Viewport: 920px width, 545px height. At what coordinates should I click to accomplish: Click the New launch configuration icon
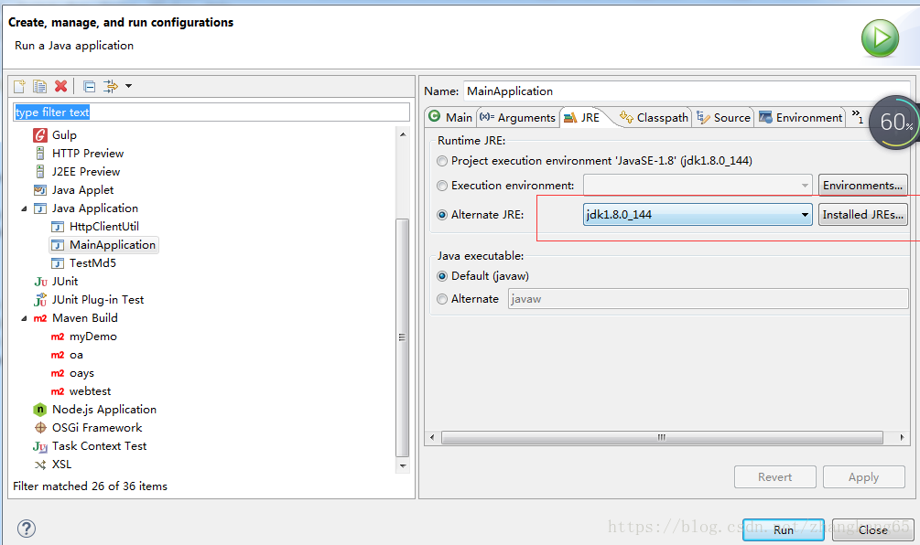pos(19,87)
